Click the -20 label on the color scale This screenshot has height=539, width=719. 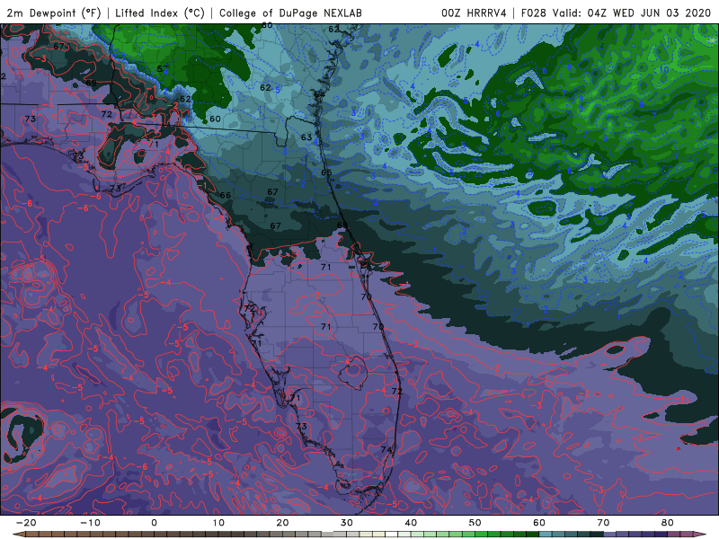(26, 523)
